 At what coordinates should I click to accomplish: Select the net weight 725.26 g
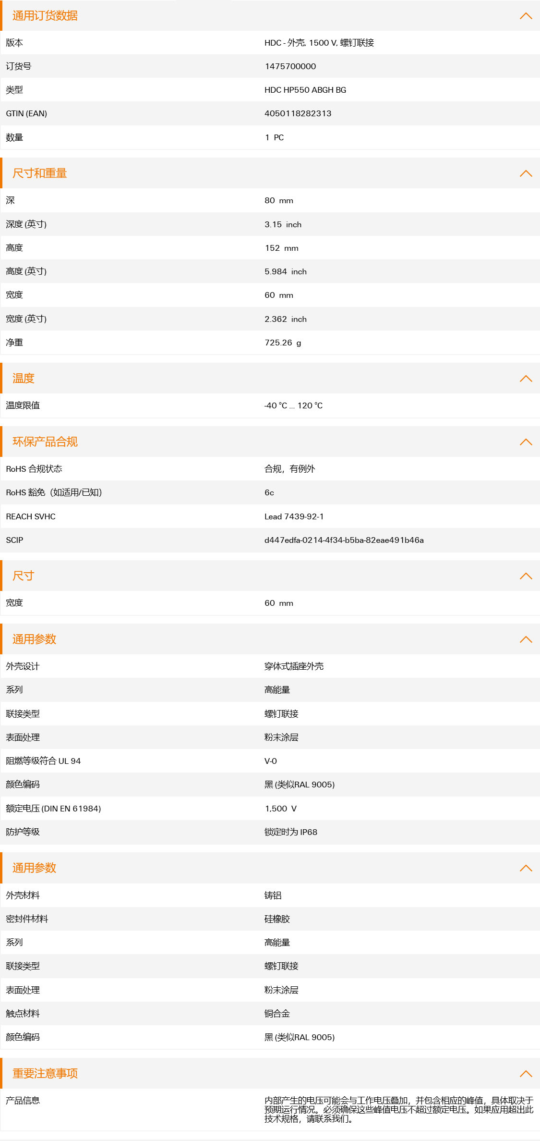pyautogui.click(x=283, y=343)
